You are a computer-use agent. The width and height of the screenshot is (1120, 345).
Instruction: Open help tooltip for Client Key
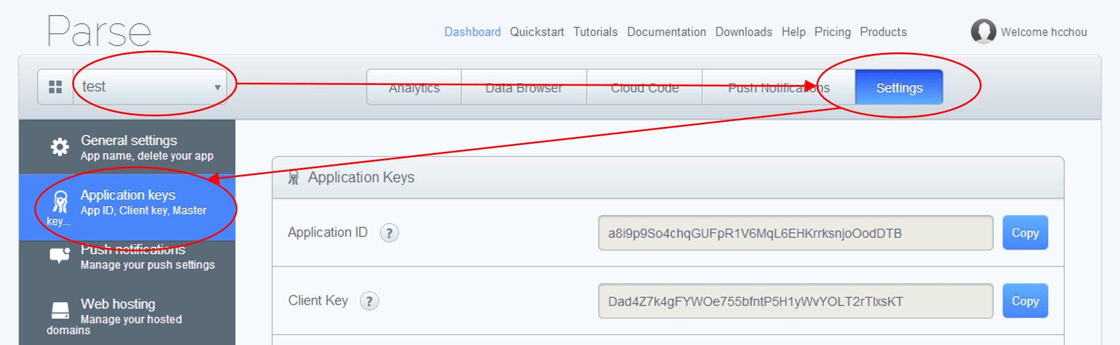(x=369, y=301)
